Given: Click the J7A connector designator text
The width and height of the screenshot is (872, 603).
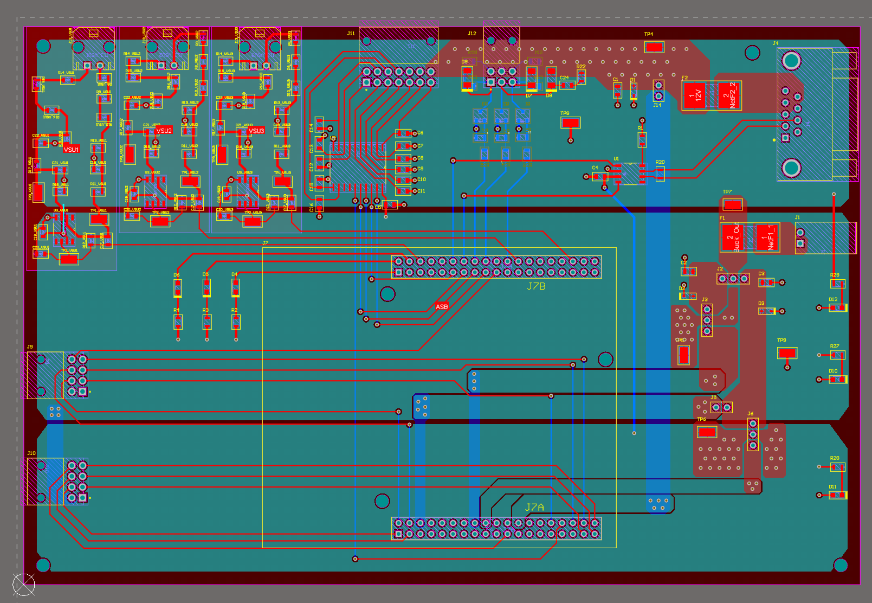Looking at the screenshot, I should (x=534, y=507).
